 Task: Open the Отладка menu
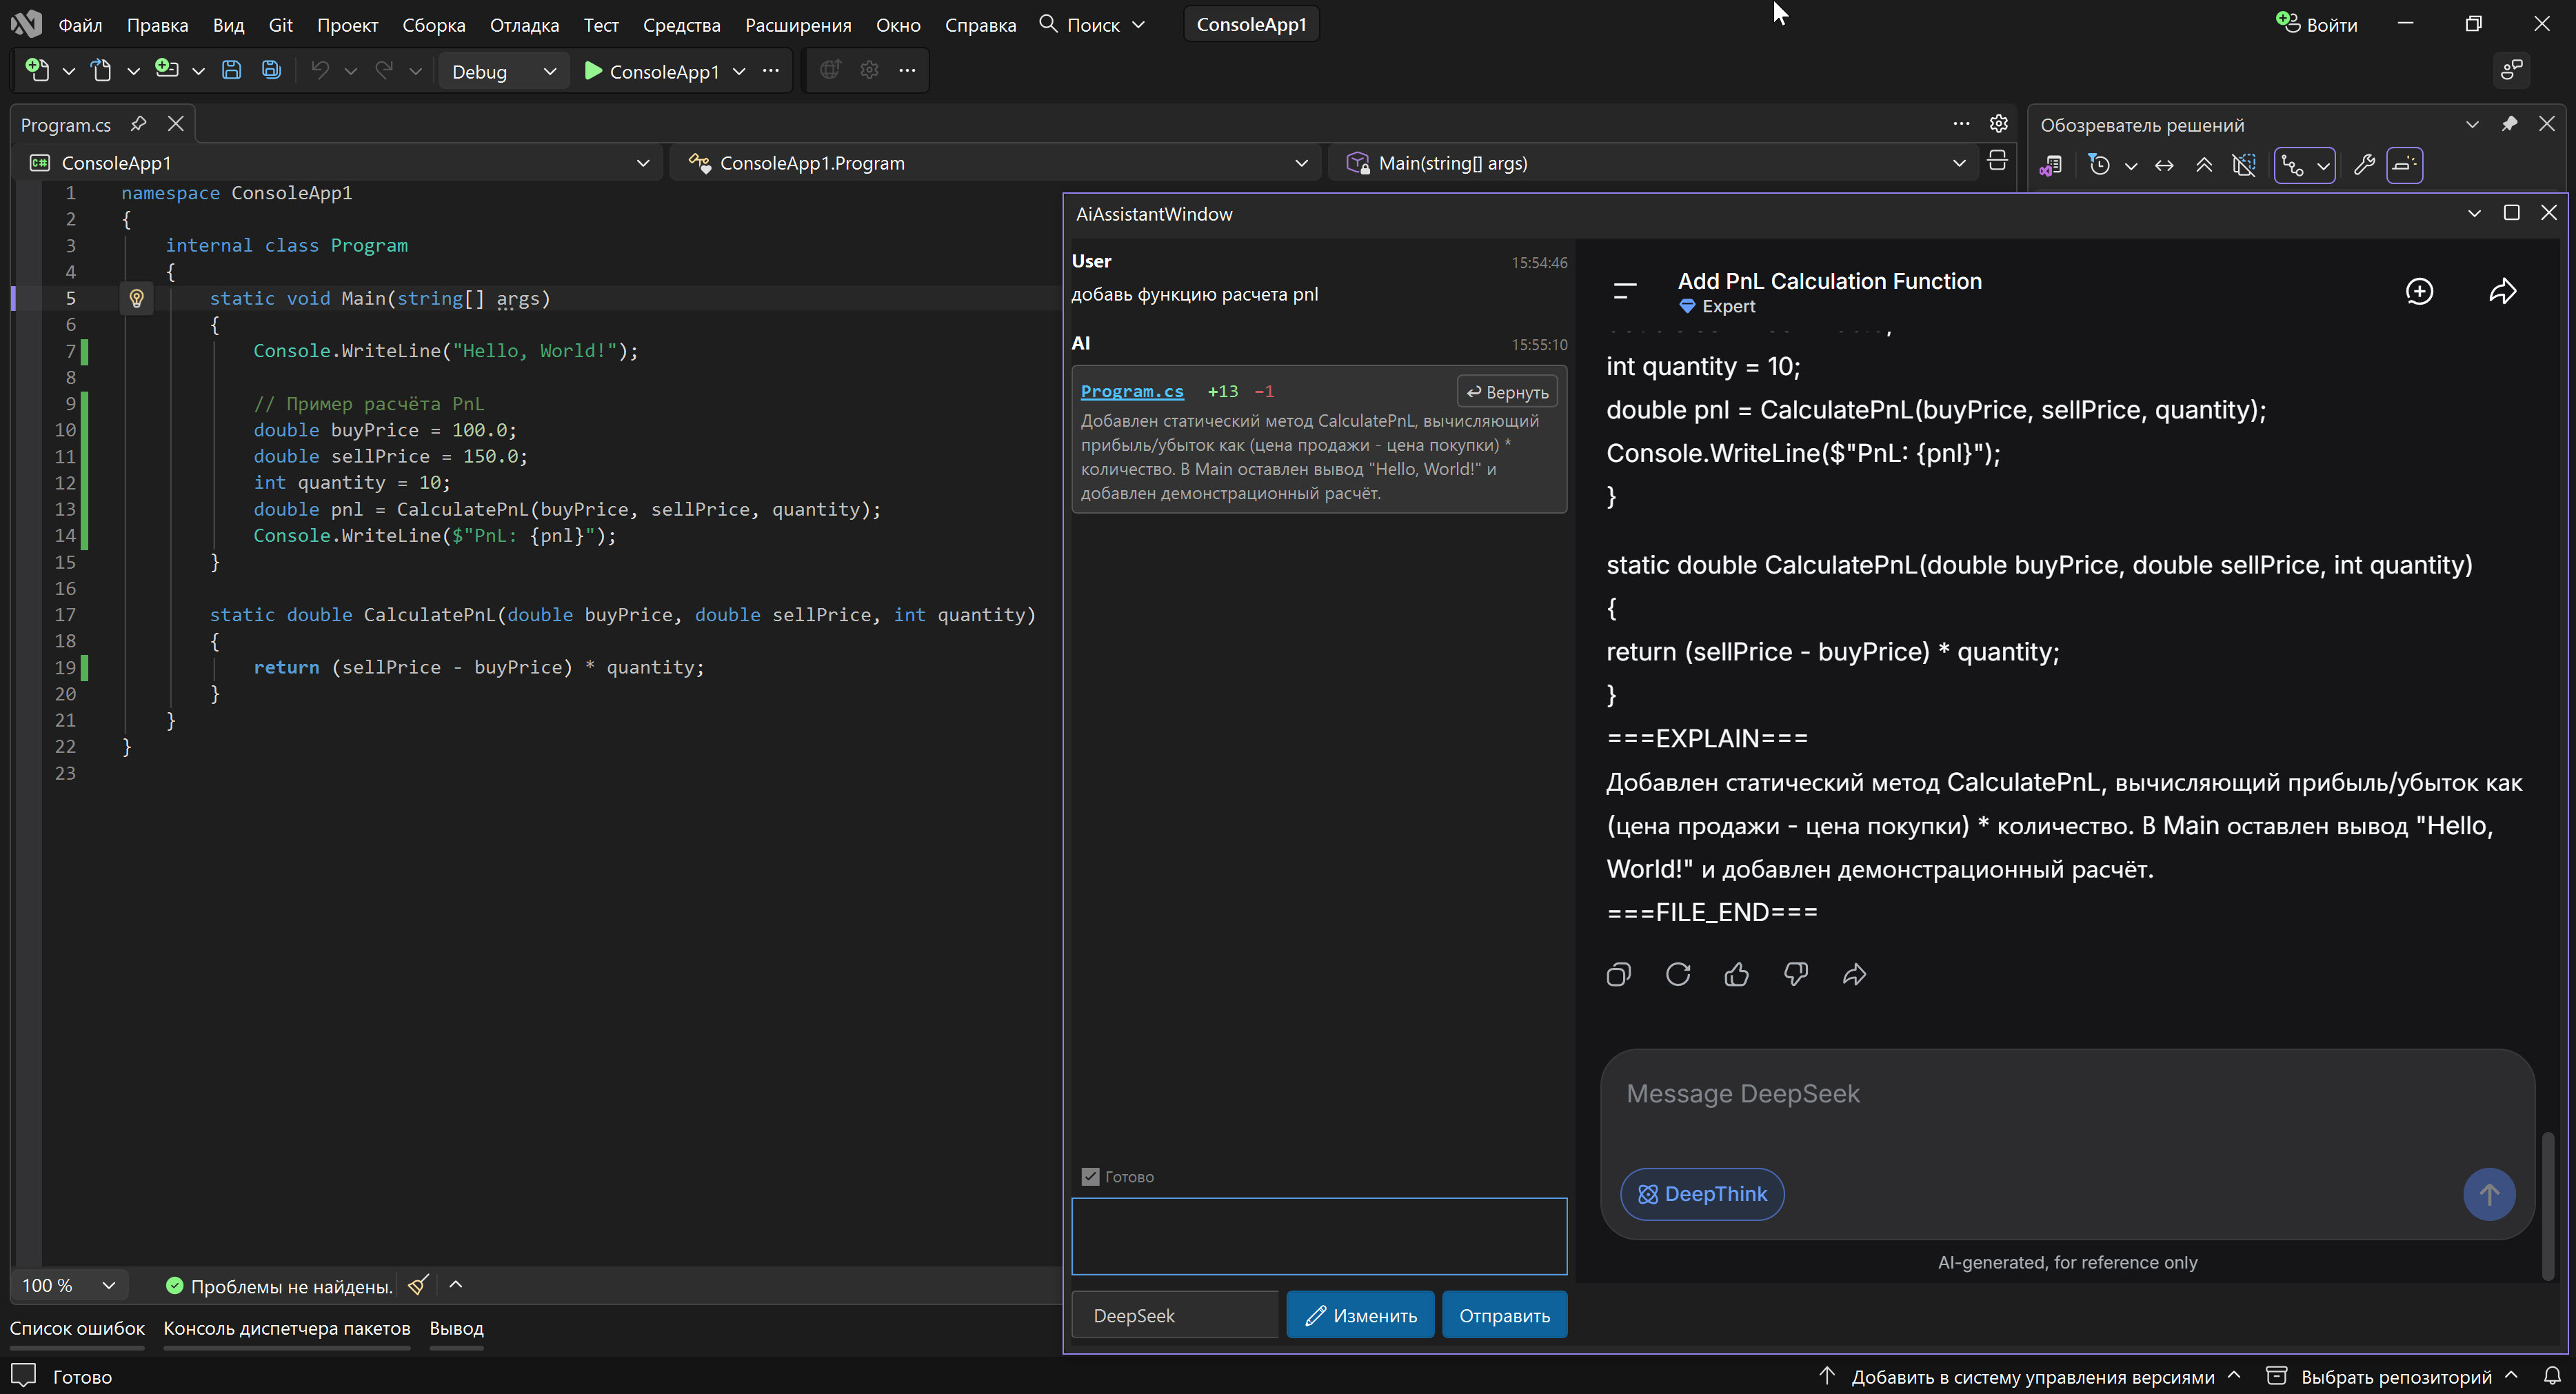[524, 25]
